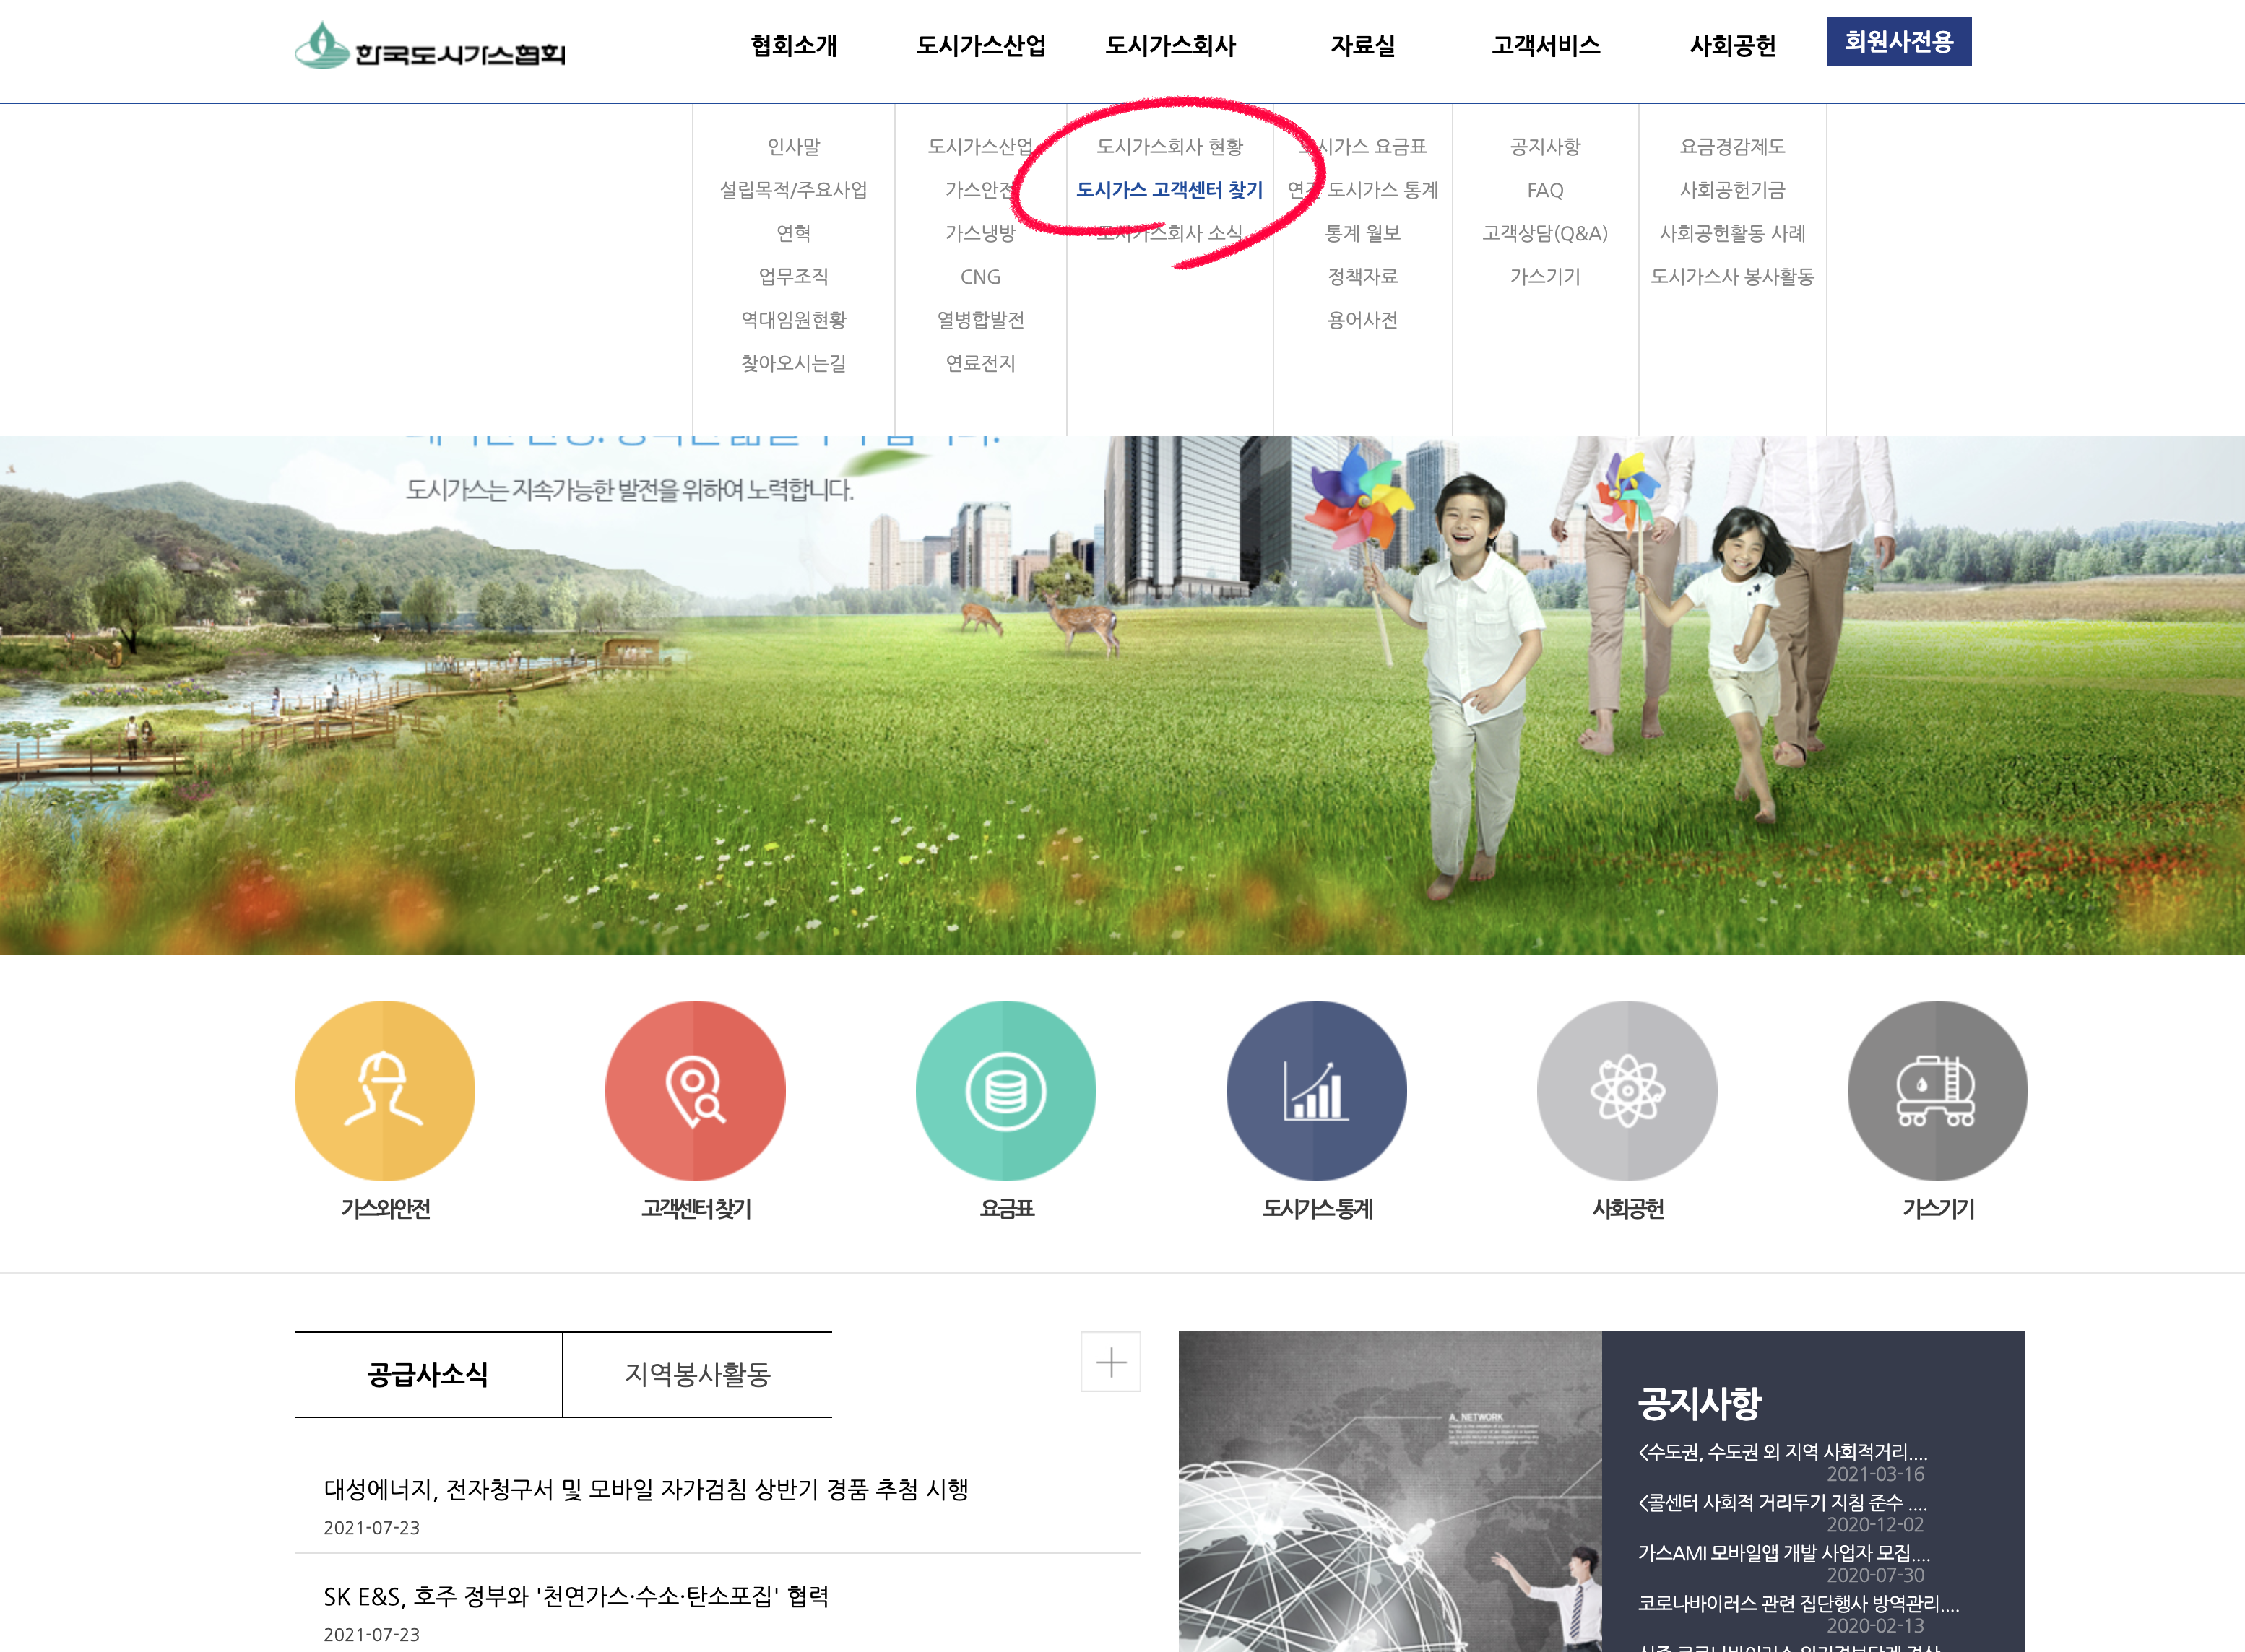Click the 회원사전용 button

[x=1898, y=42]
